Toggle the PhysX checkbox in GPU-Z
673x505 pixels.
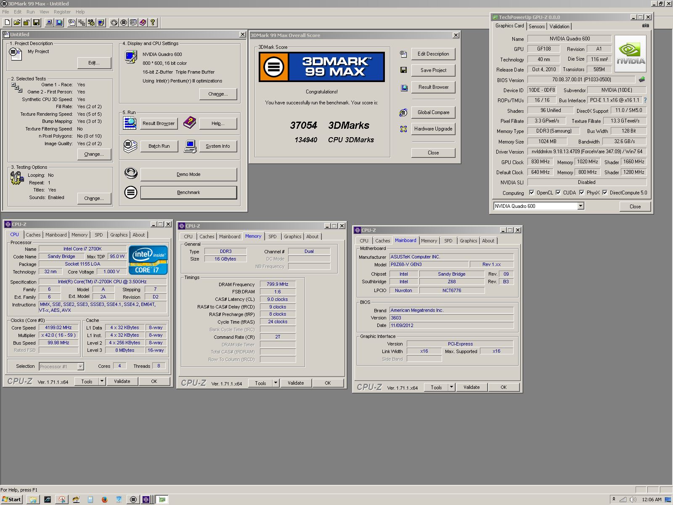[582, 192]
